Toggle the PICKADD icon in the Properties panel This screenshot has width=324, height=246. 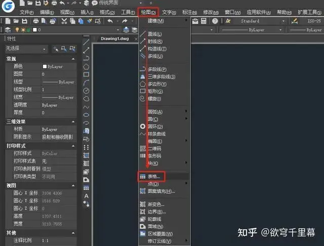[x=56, y=49]
